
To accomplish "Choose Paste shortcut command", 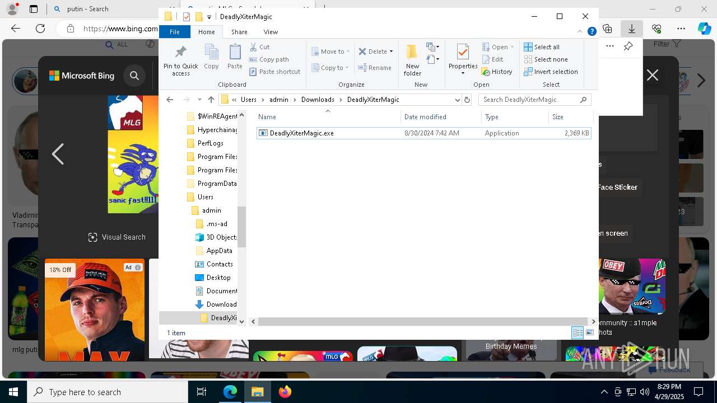I will 275,72.
